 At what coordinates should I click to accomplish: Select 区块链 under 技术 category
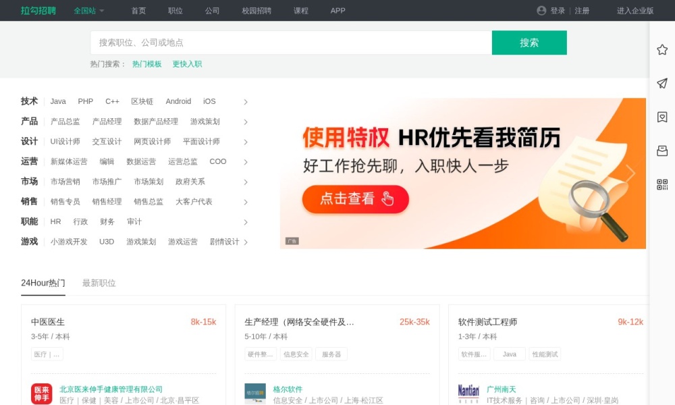pos(142,101)
